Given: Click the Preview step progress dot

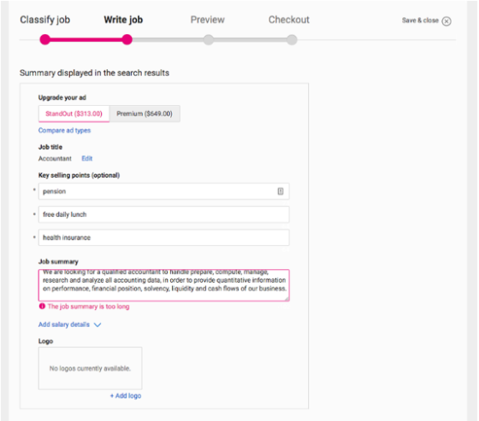Looking at the screenshot, I should coord(209,39).
